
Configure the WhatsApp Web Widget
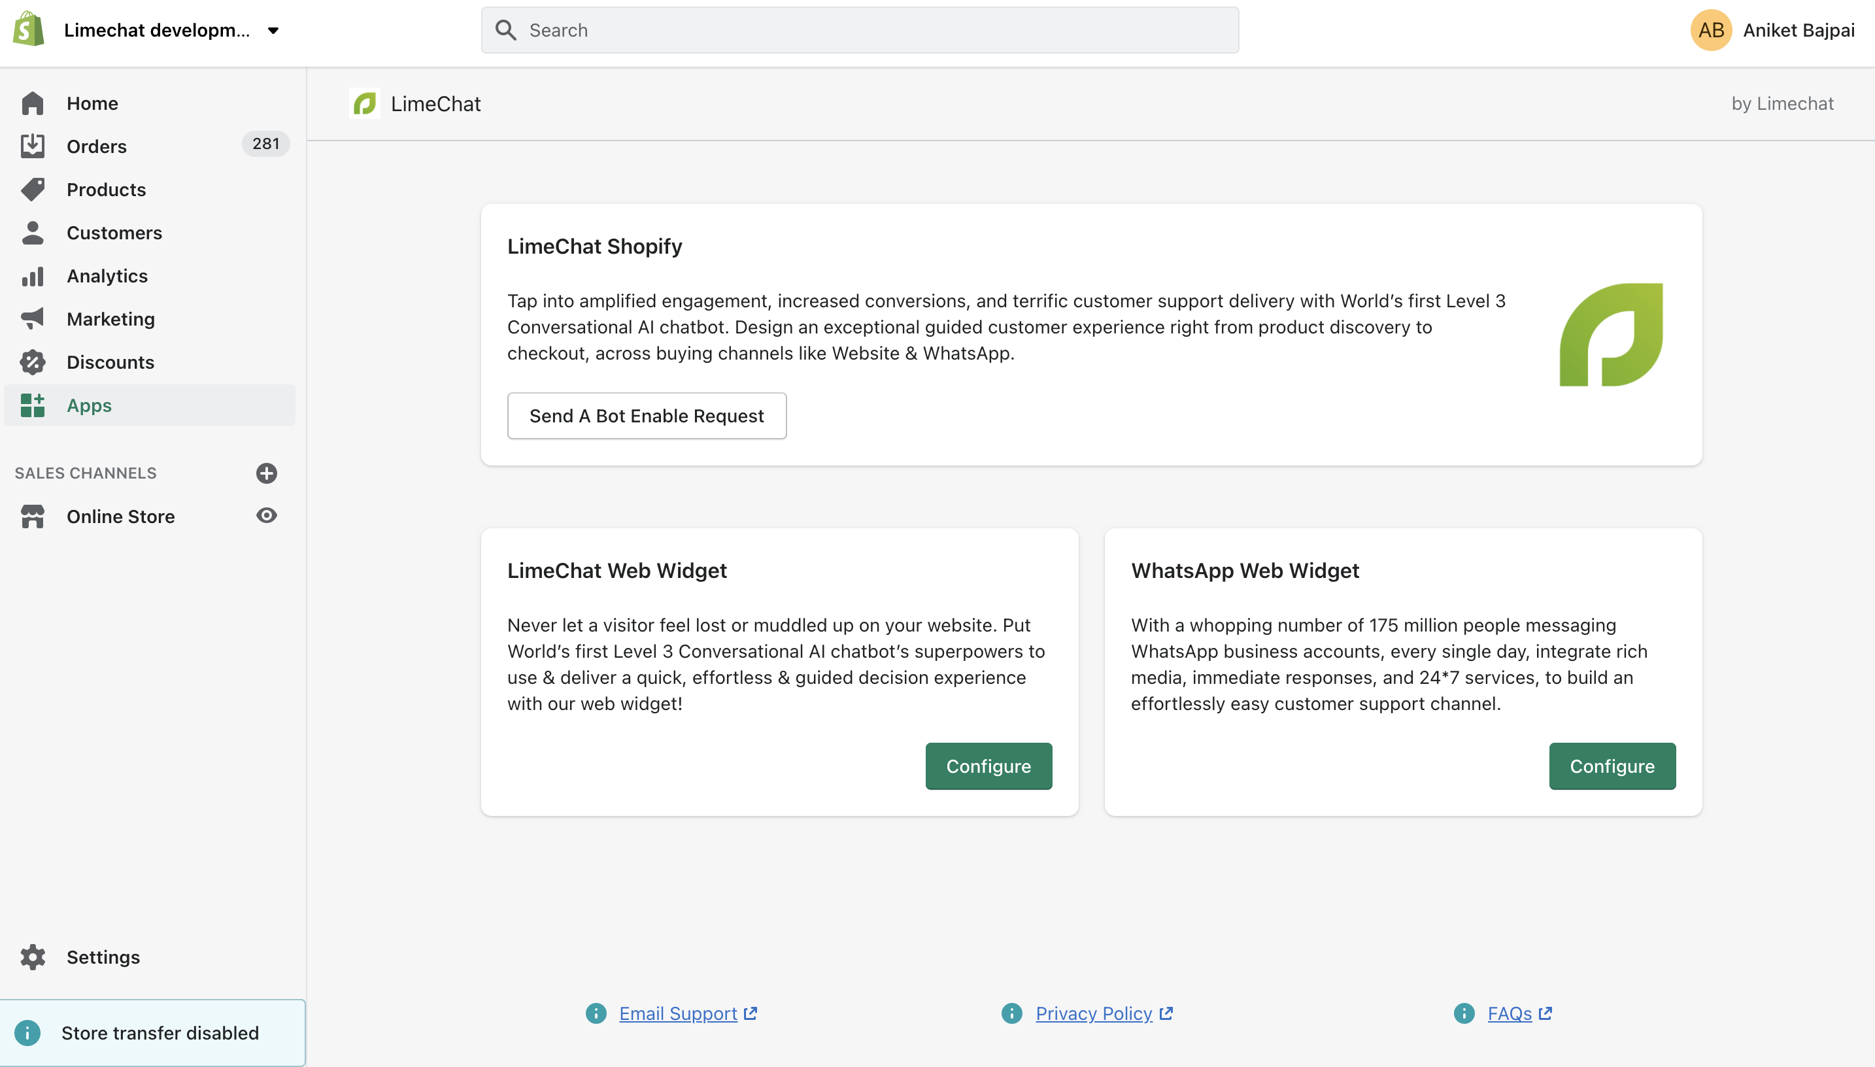tap(1612, 766)
